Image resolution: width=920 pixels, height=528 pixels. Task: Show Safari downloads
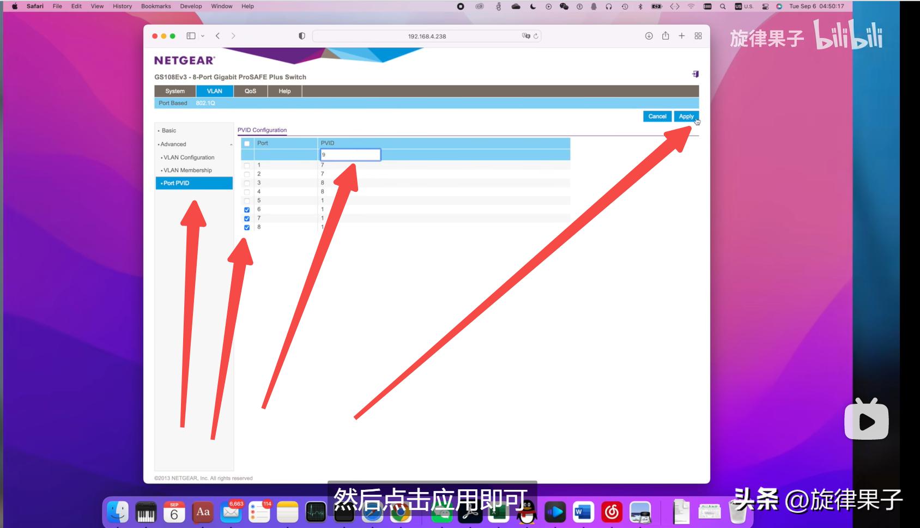coord(649,36)
